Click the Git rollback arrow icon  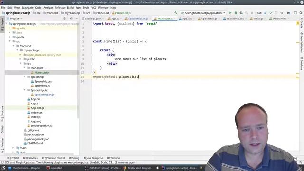(x=282, y=13)
